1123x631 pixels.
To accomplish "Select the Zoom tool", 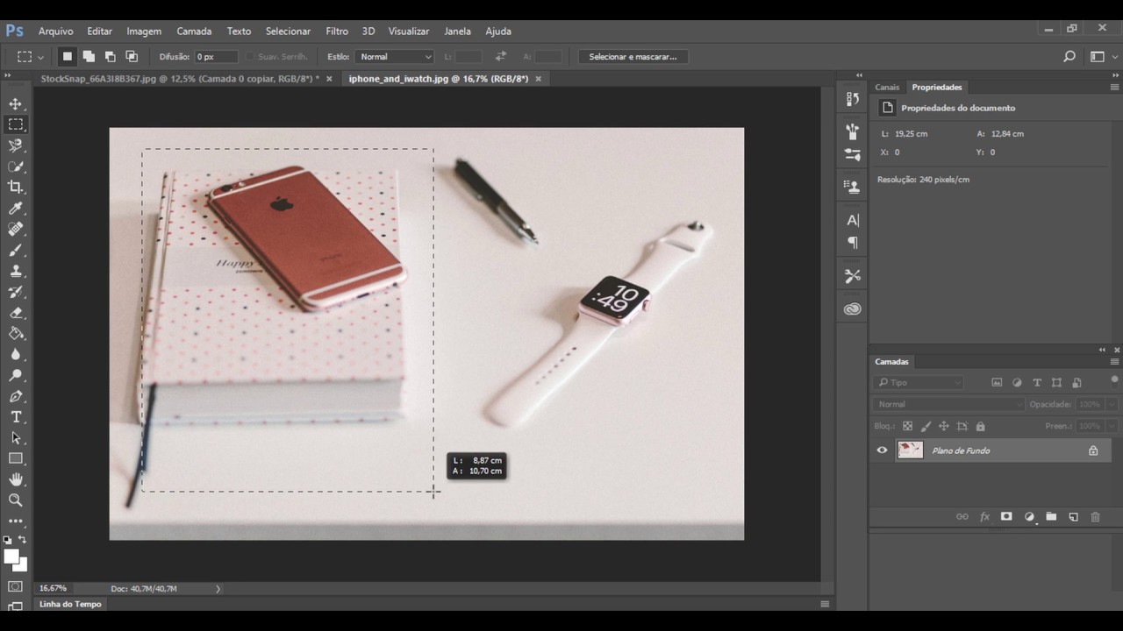I will click(x=16, y=500).
